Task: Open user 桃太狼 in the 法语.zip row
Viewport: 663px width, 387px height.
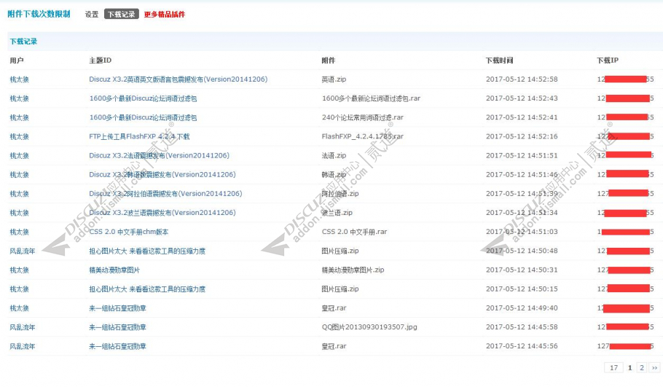Action: click(20, 155)
